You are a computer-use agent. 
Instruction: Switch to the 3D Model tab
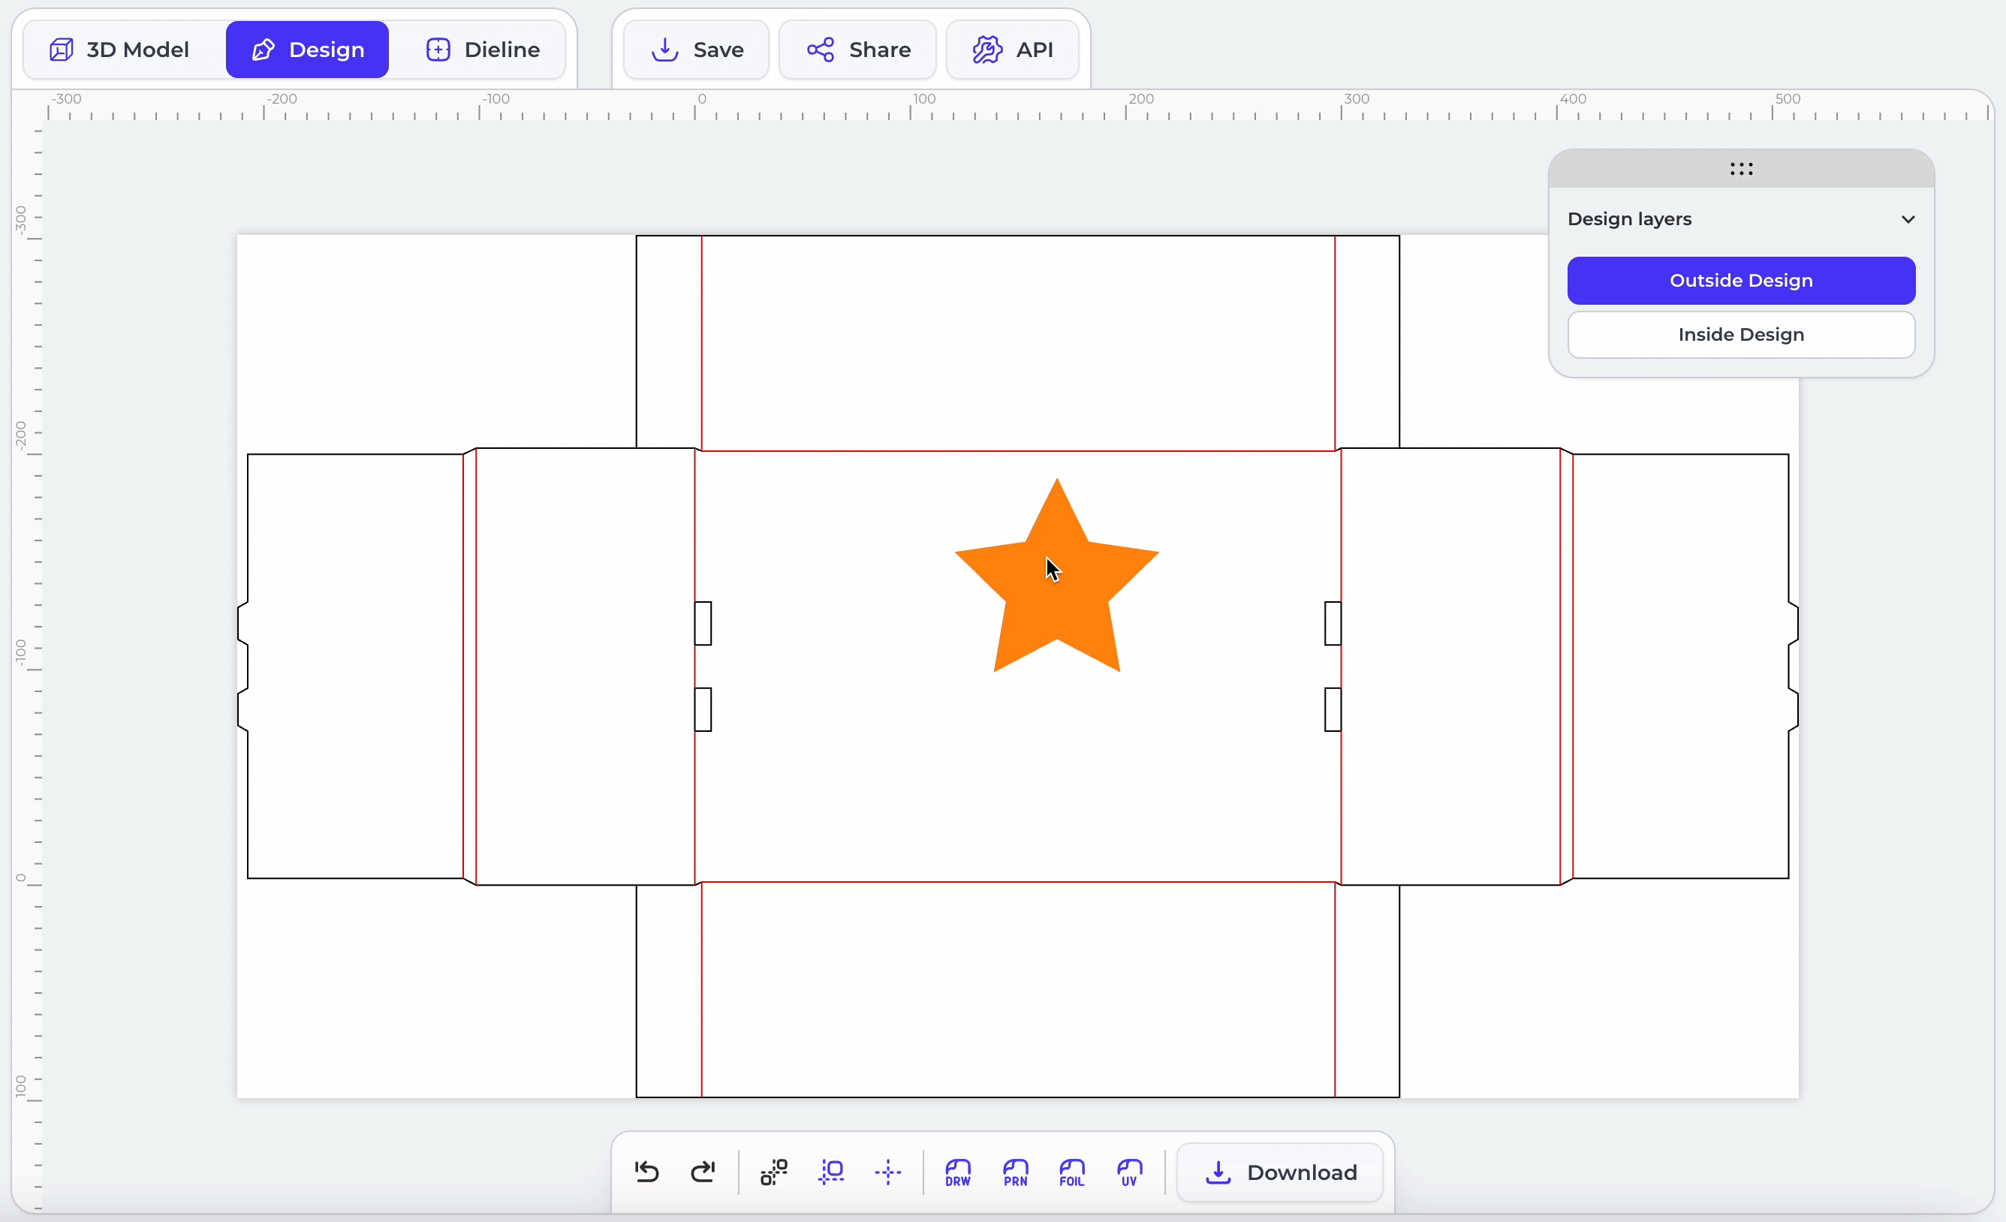(x=119, y=50)
